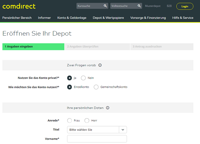Click the Login button
200x144 pixels.
tap(185, 6)
